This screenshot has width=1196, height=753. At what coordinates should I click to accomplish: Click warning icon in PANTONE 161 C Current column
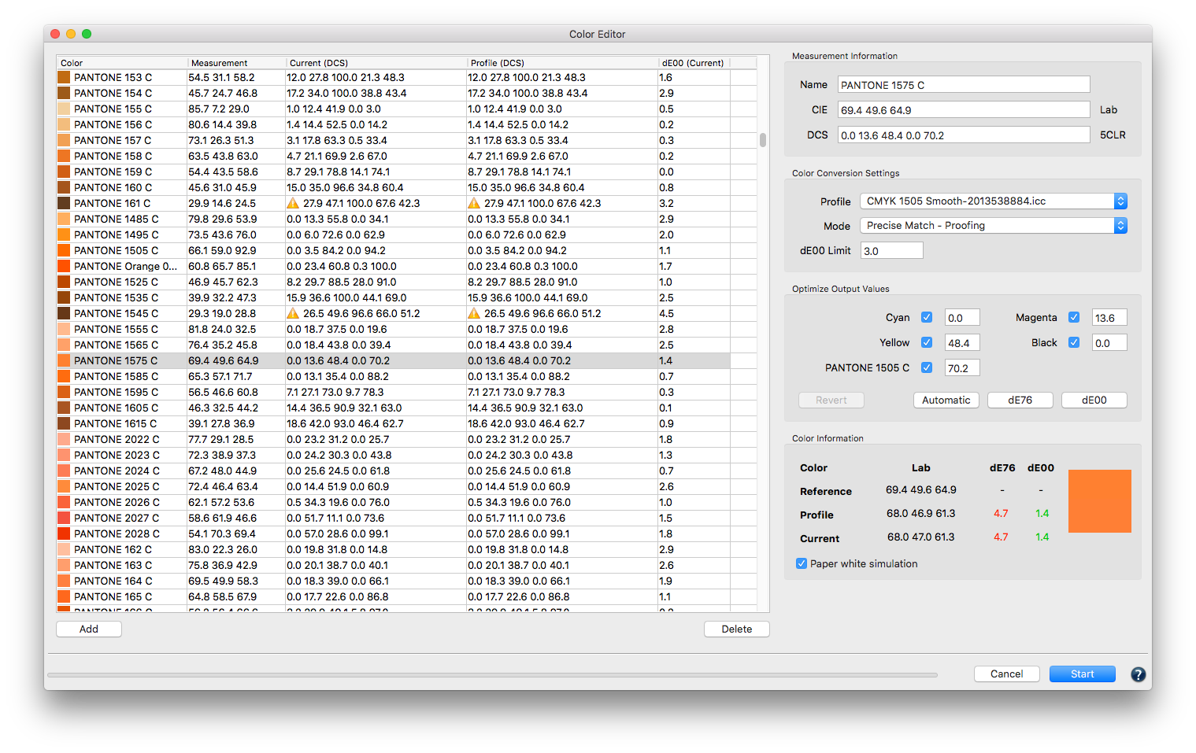tap(293, 203)
